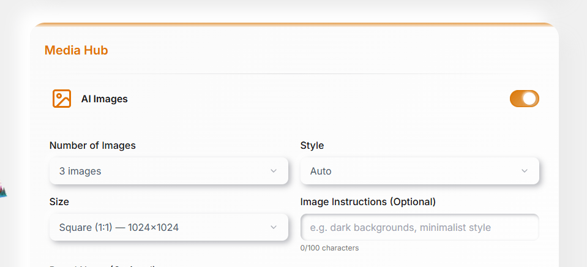Focus the Image Instructions text field
This screenshot has height=267, width=587.
point(420,227)
